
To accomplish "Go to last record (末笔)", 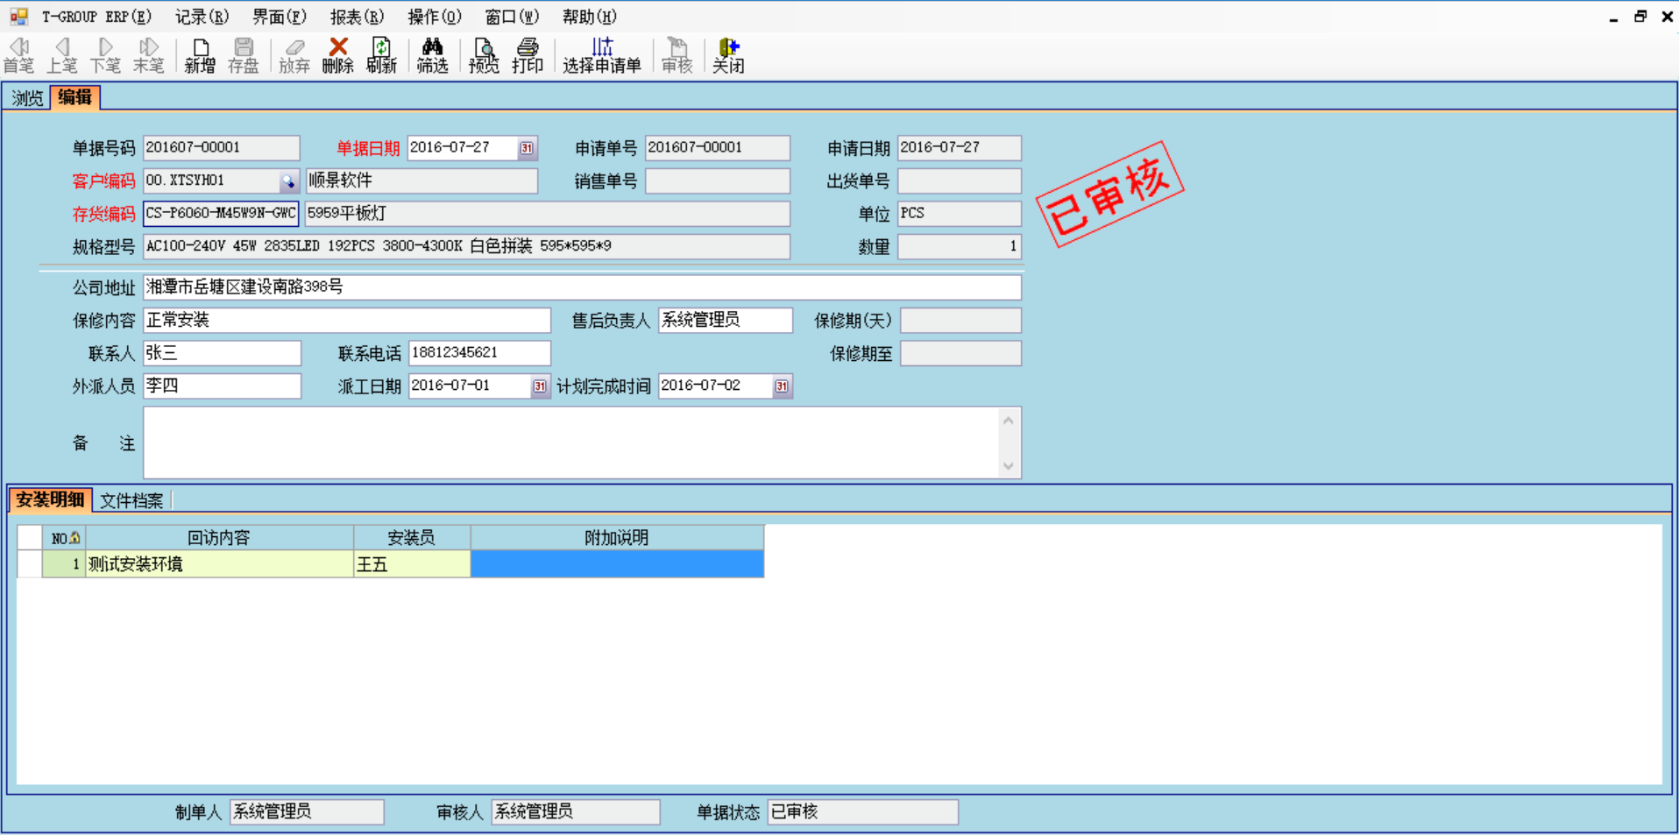I will 149,55.
